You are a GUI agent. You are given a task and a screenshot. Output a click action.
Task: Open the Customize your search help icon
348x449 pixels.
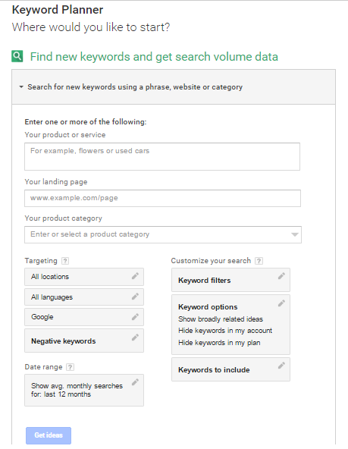(259, 261)
